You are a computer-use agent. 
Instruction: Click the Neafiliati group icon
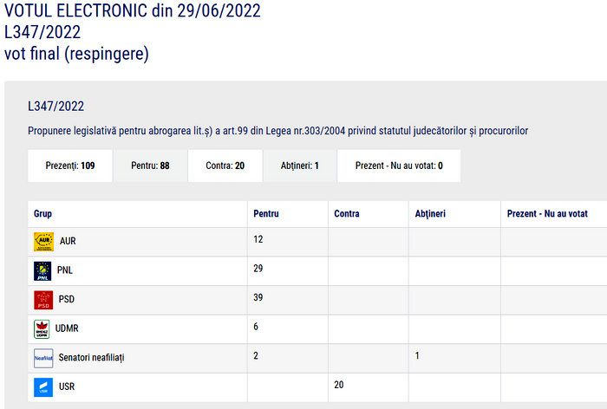click(43, 359)
